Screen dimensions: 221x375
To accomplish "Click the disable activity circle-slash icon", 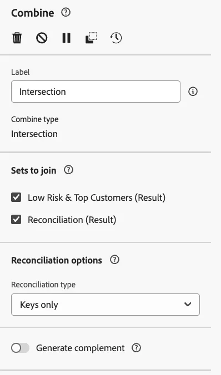I will coord(42,38).
